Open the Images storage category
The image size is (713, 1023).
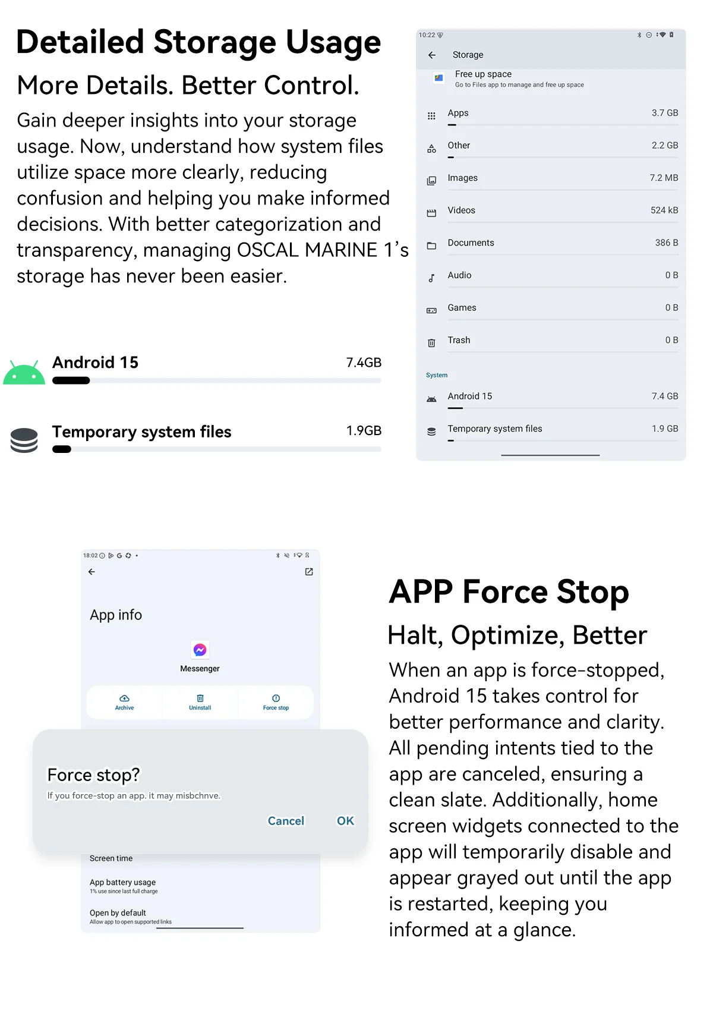tap(463, 178)
